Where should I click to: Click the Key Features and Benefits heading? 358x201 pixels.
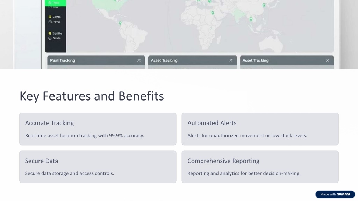click(x=92, y=96)
